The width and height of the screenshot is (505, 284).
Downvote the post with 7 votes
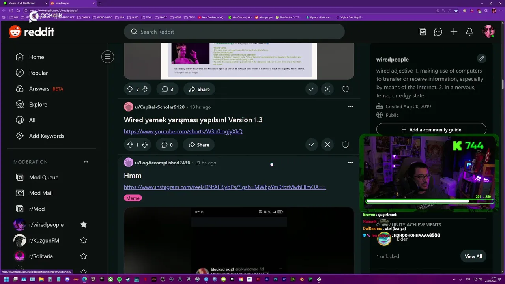click(x=145, y=89)
